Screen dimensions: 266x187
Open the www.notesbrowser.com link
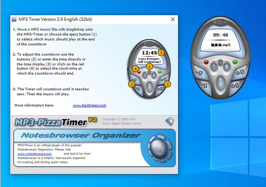[35, 153]
